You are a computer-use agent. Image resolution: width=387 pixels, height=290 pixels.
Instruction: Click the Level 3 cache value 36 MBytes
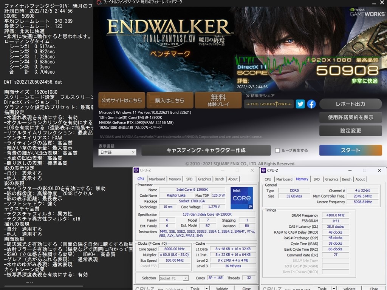pyautogui.click(x=233, y=266)
